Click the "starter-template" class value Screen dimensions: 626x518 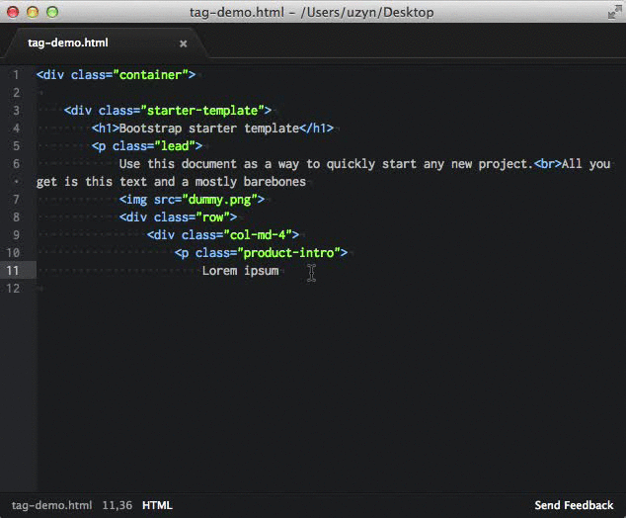click(x=202, y=111)
